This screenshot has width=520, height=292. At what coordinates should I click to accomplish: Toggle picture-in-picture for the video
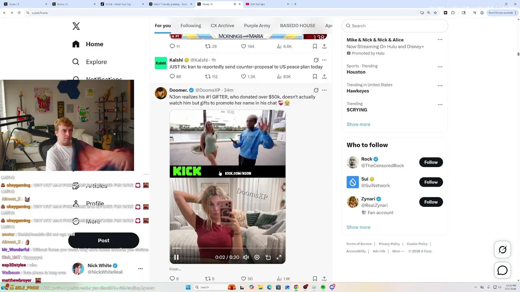point(268,257)
